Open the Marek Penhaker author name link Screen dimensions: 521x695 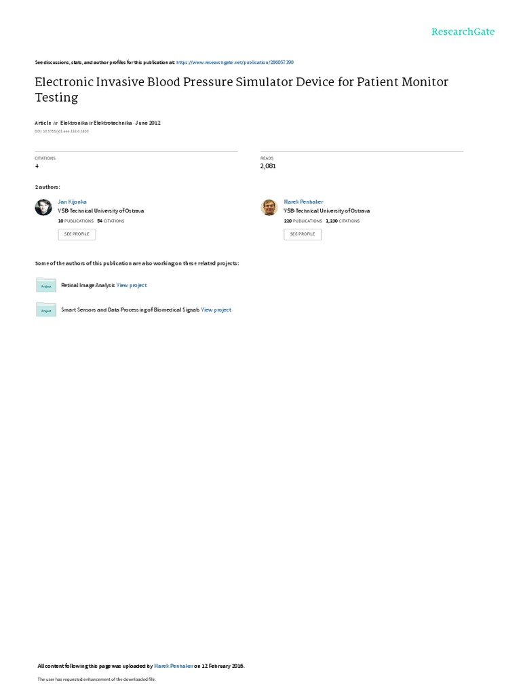(x=303, y=202)
